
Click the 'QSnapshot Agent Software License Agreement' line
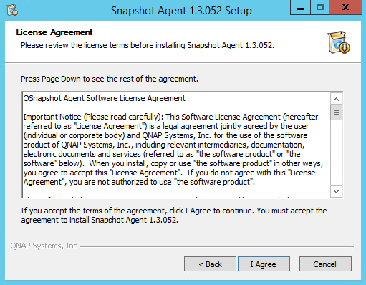click(104, 98)
